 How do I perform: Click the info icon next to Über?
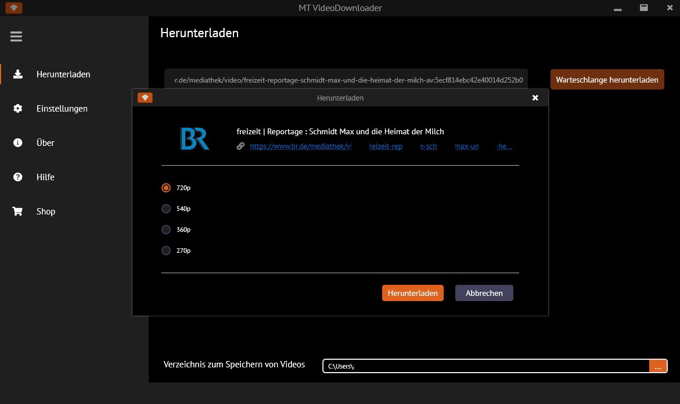(18, 143)
